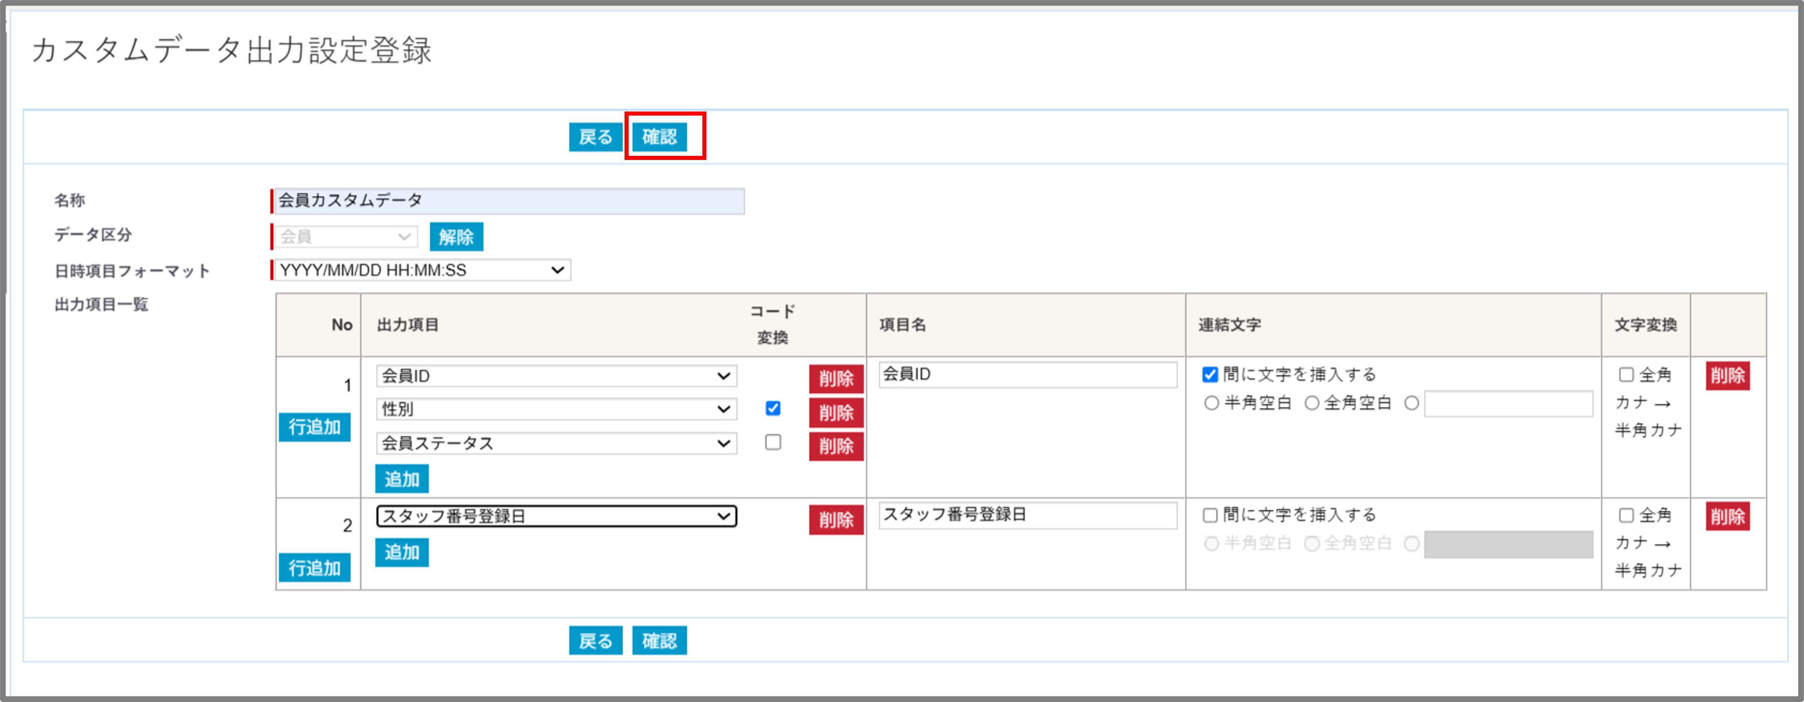The image size is (1804, 702).
Task: Click 行追加 button in row 2
Action: click(315, 567)
